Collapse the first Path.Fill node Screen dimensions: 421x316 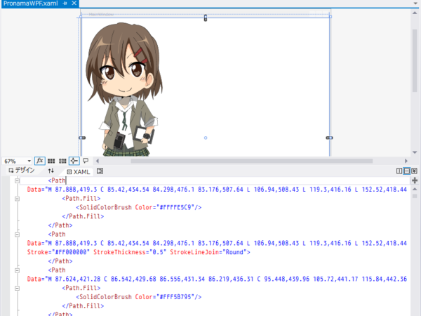(17, 199)
